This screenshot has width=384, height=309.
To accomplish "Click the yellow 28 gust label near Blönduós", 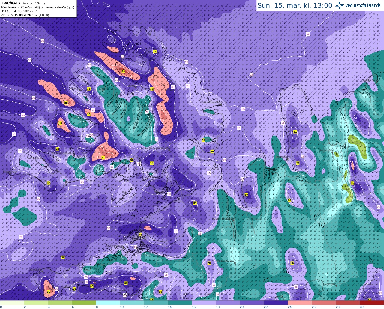I will [298, 163].
